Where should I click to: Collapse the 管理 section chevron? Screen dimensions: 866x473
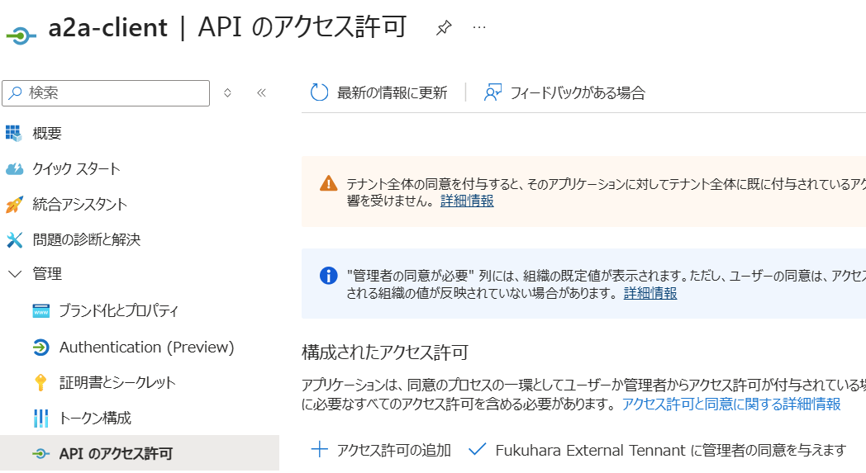(x=15, y=274)
